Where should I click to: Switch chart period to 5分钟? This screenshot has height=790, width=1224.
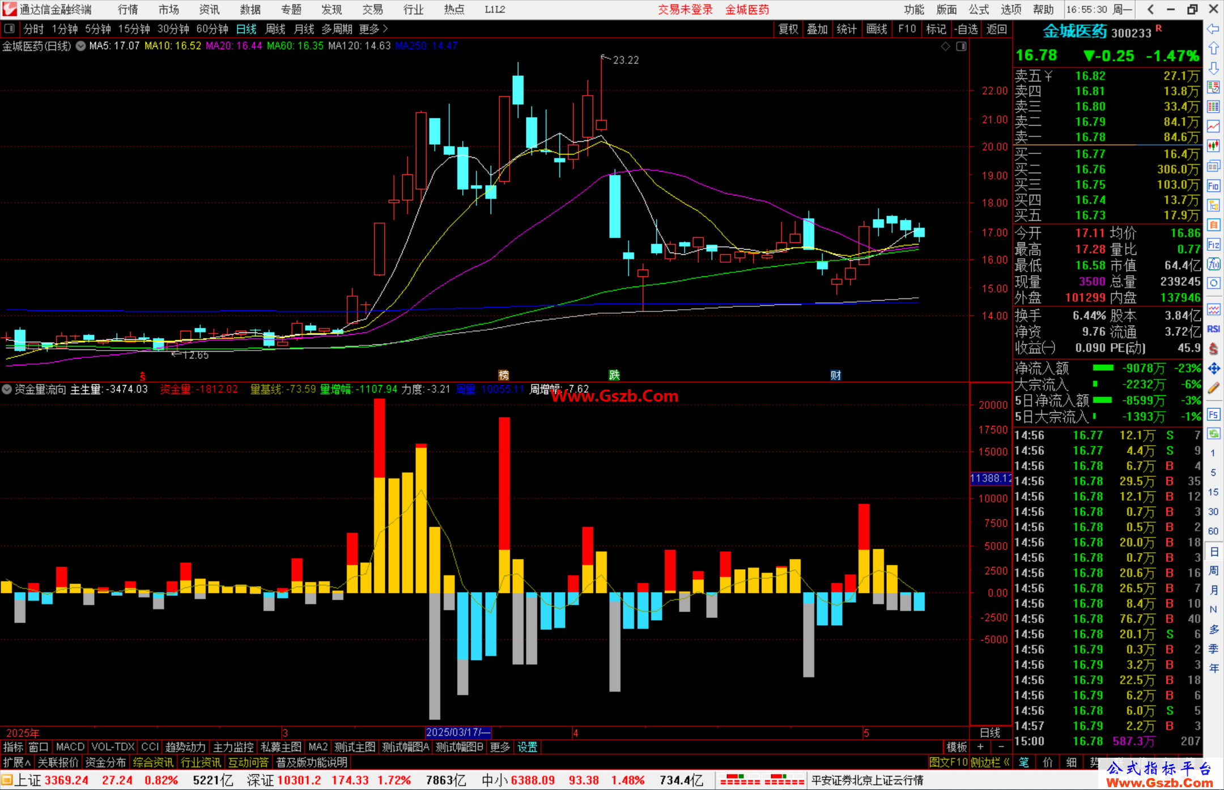(x=97, y=29)
